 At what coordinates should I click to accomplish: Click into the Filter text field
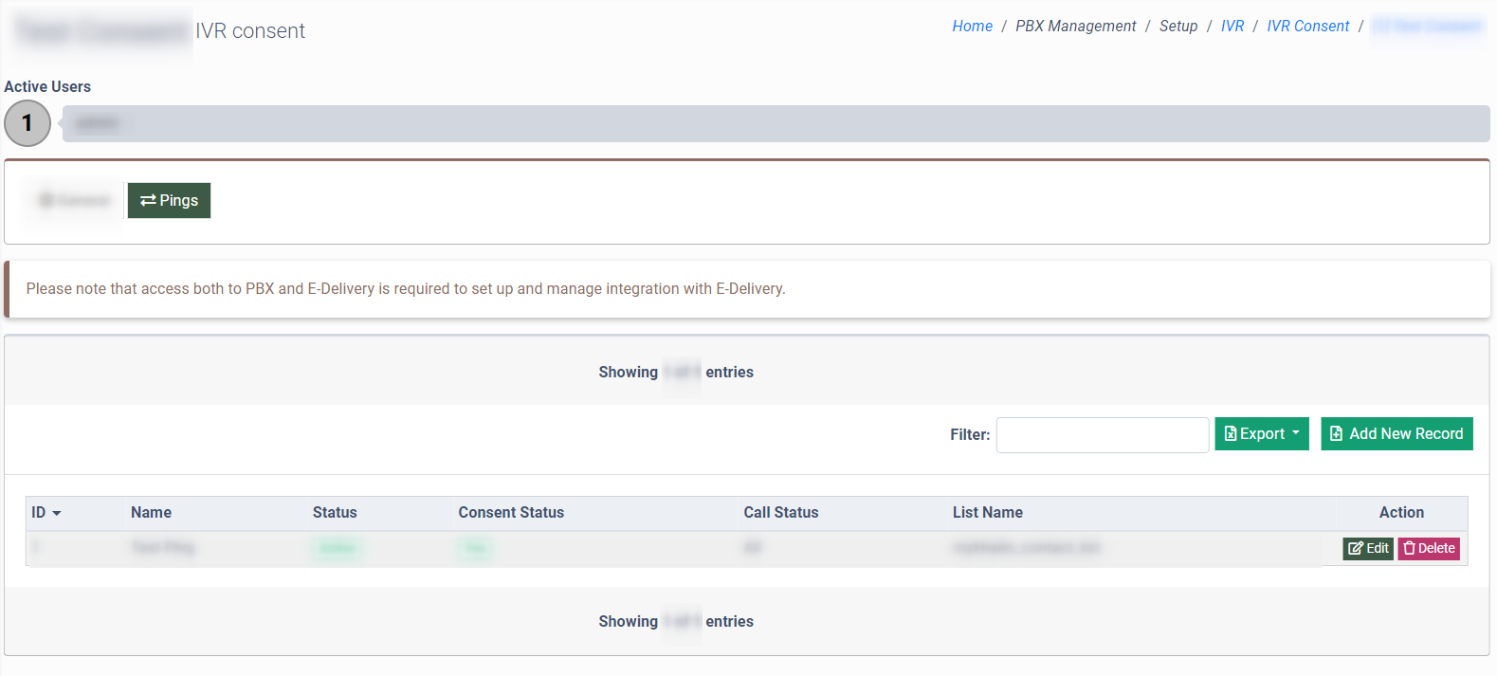1102,434
